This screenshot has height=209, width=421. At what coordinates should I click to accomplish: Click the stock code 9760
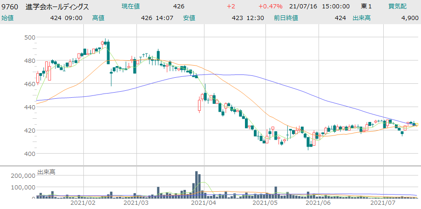pos(10,7)
